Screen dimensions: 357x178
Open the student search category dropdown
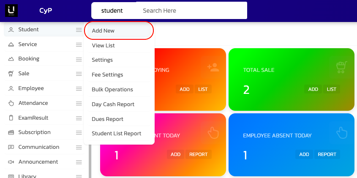click(112, 11)
